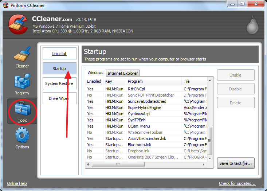This screenshot has width=267, height=191.
Task: Click the vertical scrollbar up arrow
Action: click(x=210, y=80)
